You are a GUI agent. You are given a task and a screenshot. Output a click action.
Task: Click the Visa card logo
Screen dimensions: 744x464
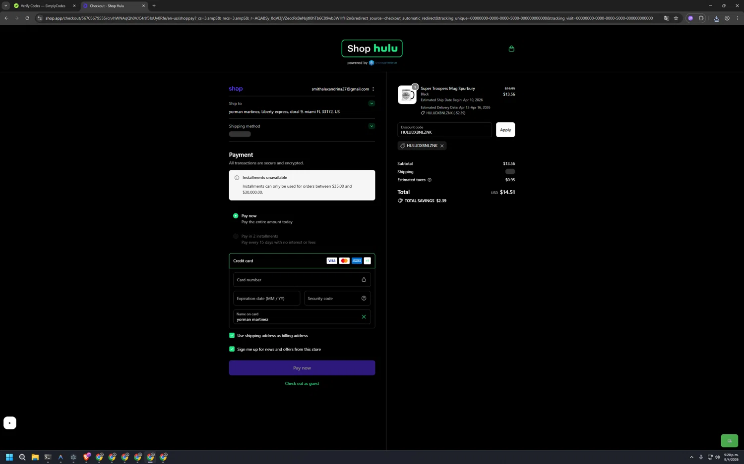coord(331,261)
